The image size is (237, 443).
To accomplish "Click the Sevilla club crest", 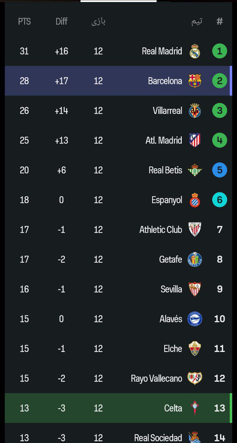I will pyautogui.click(x=195, y=289).
